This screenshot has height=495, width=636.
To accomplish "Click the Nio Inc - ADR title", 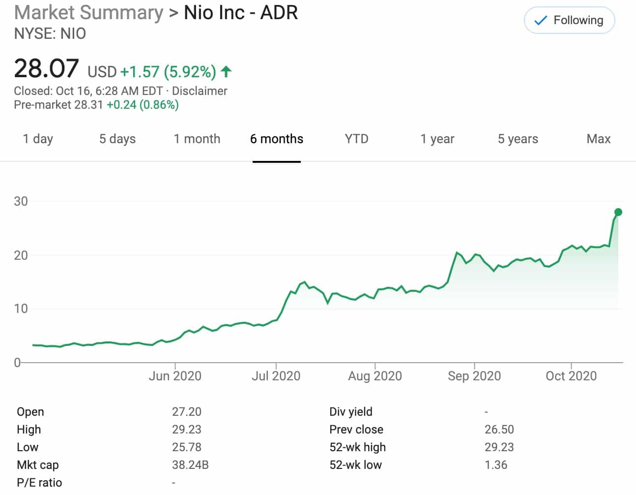I will [240, 12].
